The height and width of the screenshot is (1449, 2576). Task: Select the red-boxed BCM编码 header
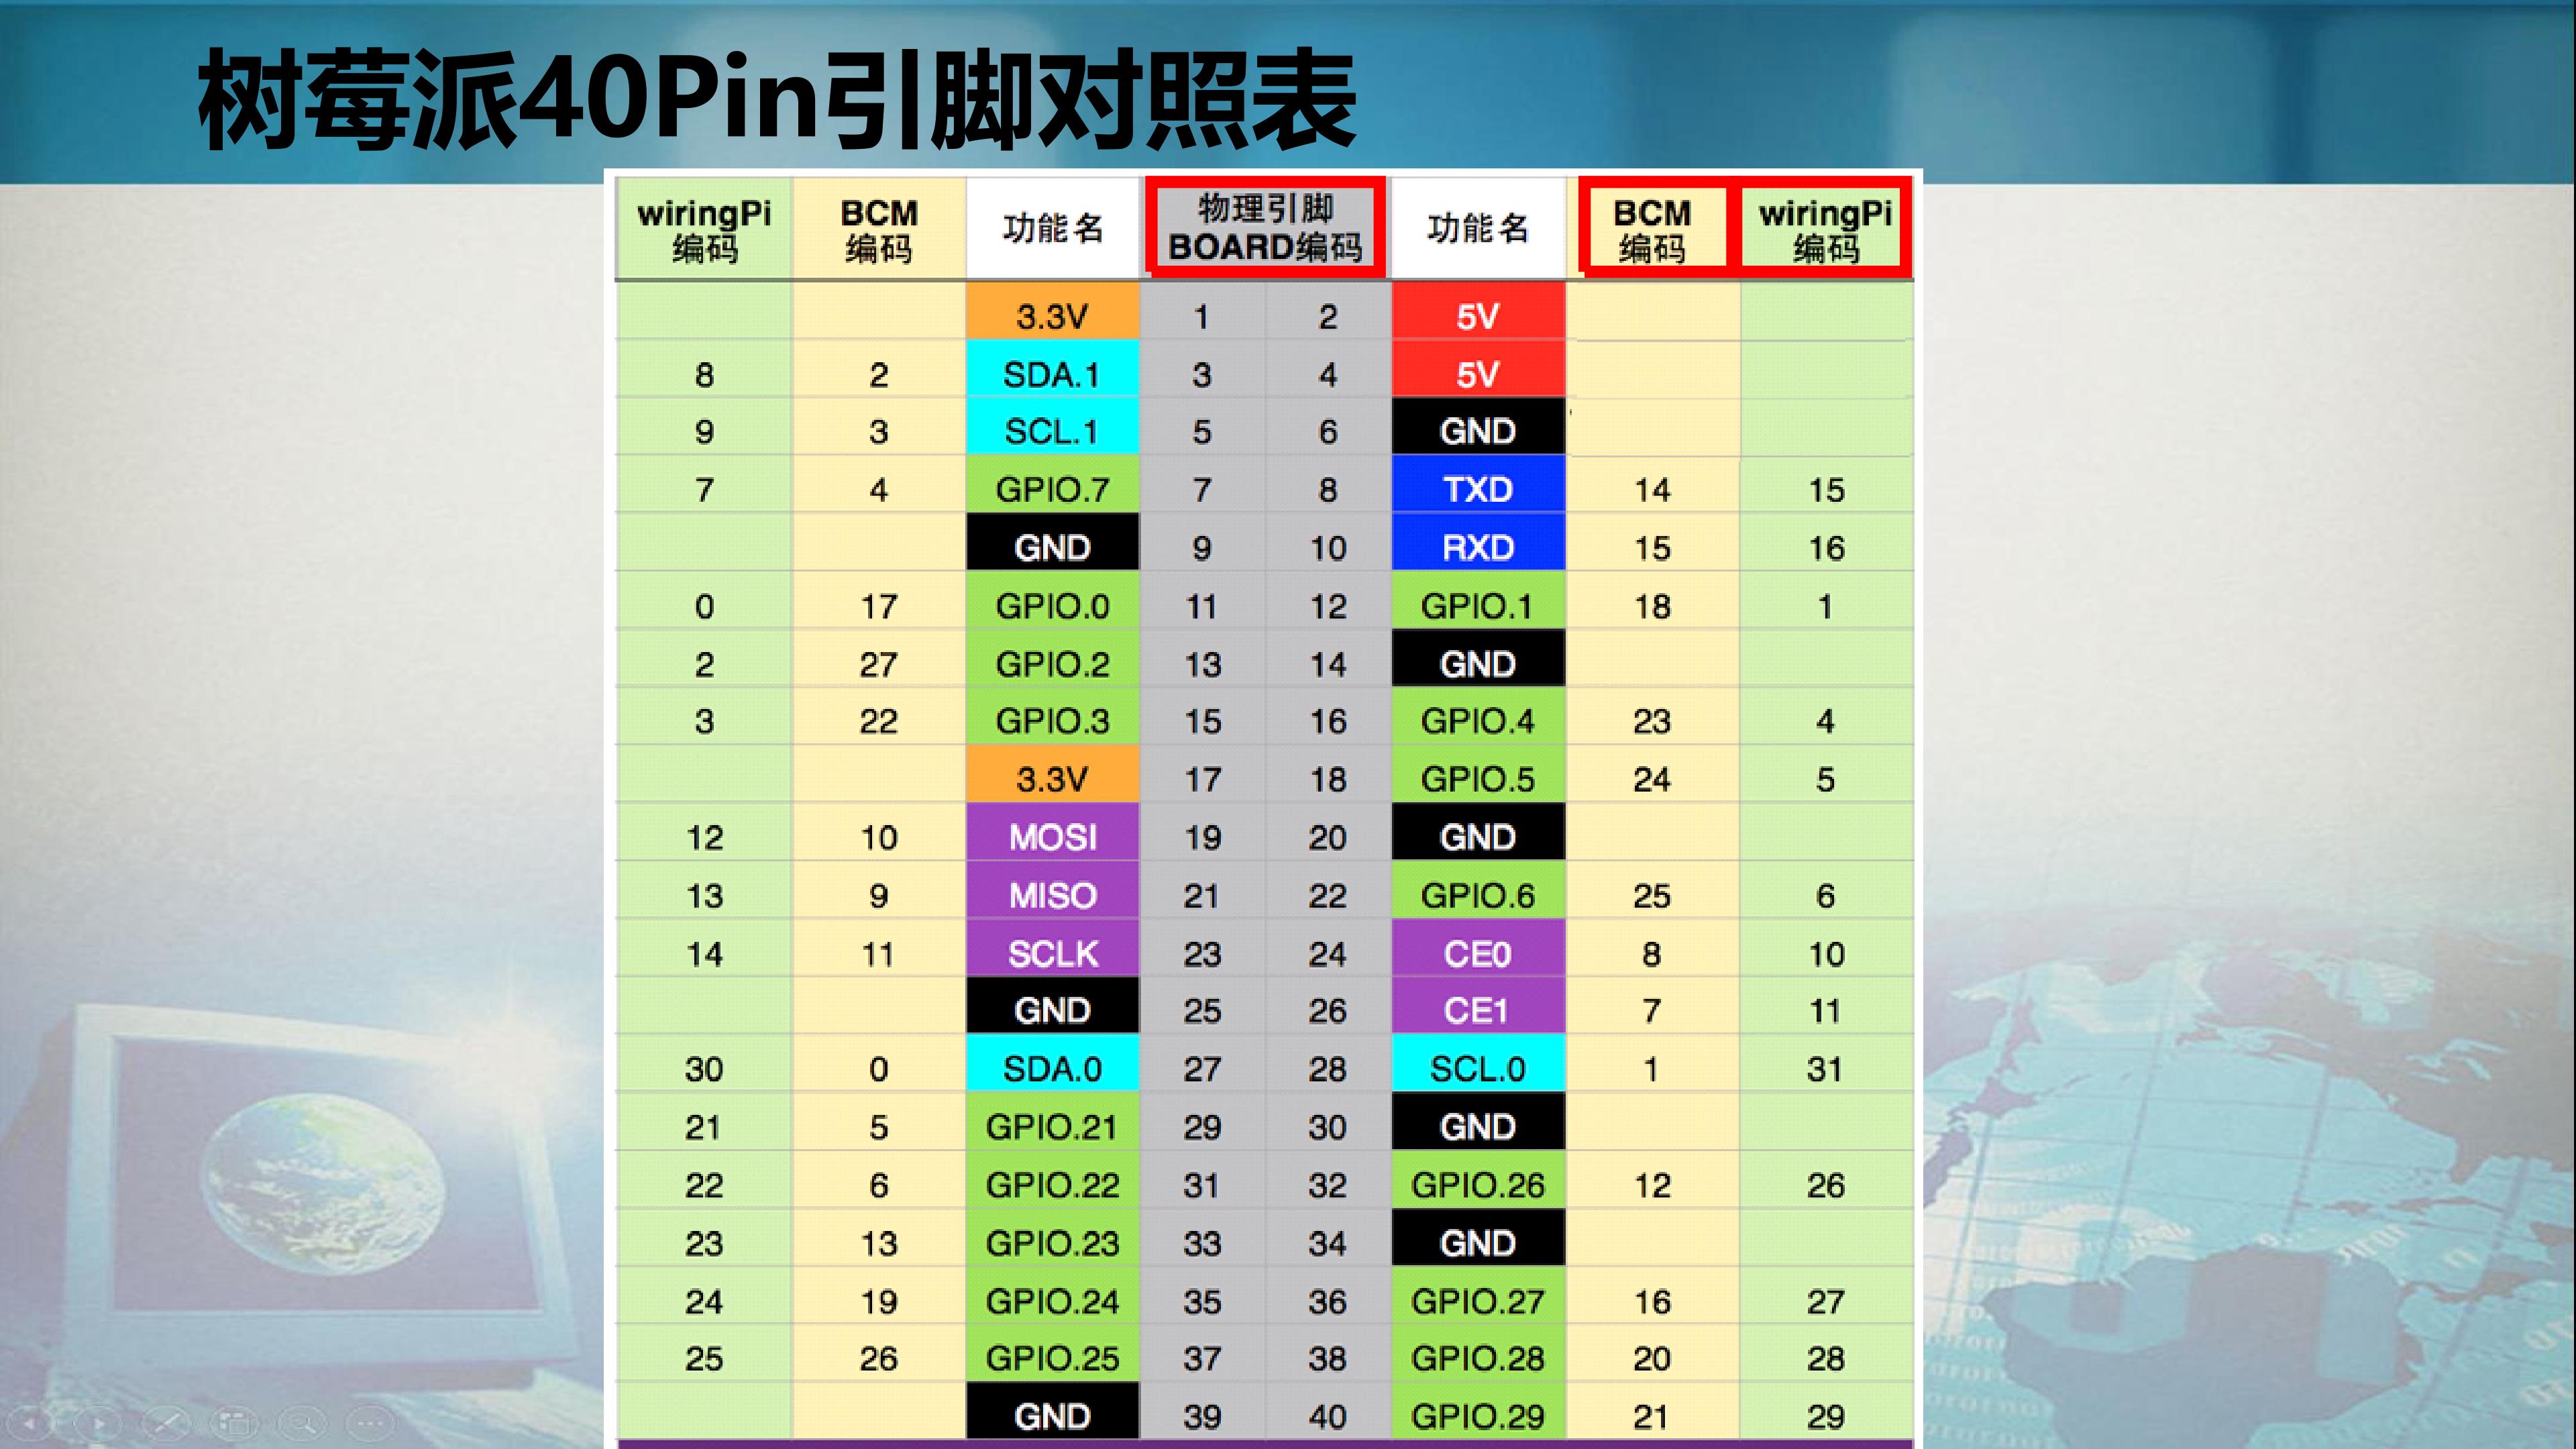point(1653,227)
